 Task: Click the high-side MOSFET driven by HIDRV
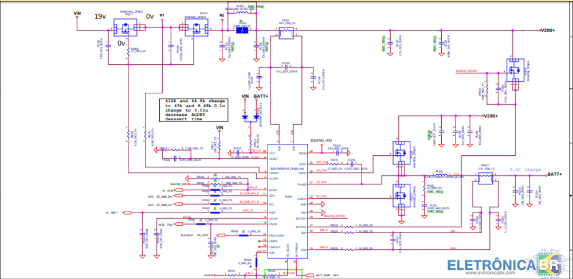point(402,154)
